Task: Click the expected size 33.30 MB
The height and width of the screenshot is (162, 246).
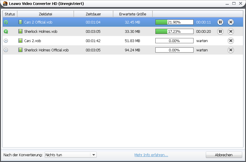Action: [132, 32]
